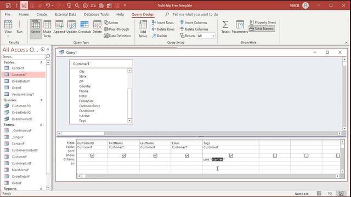Select FamilySize field in CustomerT list
Screen dimensions: 351x197
click(x=87, y=101)
